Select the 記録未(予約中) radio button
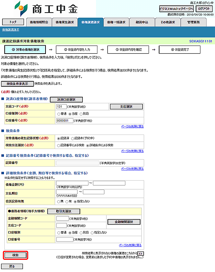215x272 pixels. tap(72, 139)
